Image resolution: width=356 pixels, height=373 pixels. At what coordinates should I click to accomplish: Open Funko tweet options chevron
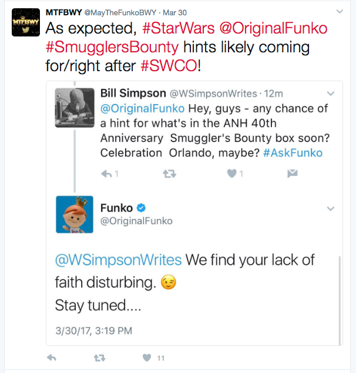330,208
